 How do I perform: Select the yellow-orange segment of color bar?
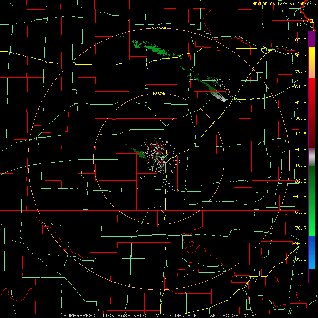pyautogui.click(x=312, y=63)
